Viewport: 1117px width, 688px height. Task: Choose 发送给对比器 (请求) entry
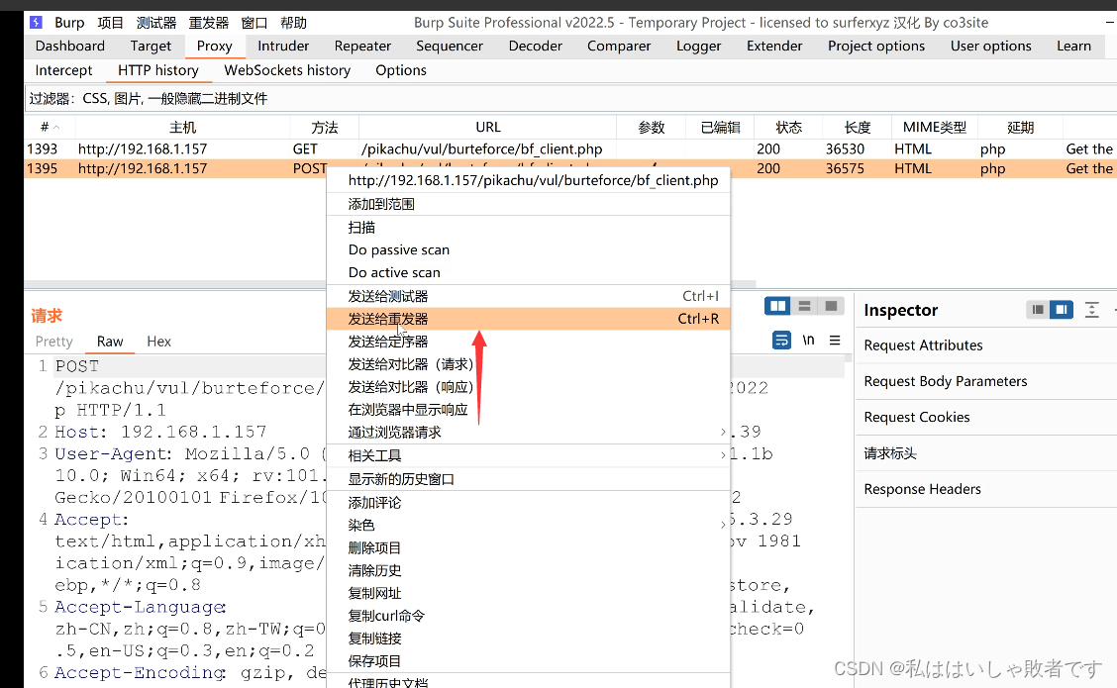click(528, 364)
